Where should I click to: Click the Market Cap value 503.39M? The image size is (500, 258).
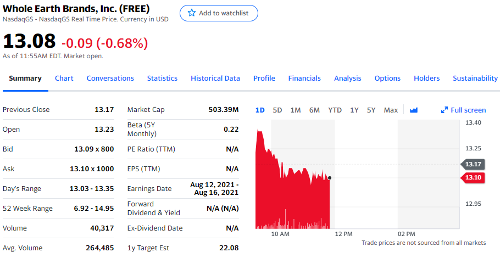(224, 110)
